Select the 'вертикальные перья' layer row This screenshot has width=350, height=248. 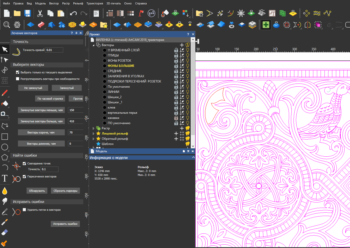[x=122, y=113]
